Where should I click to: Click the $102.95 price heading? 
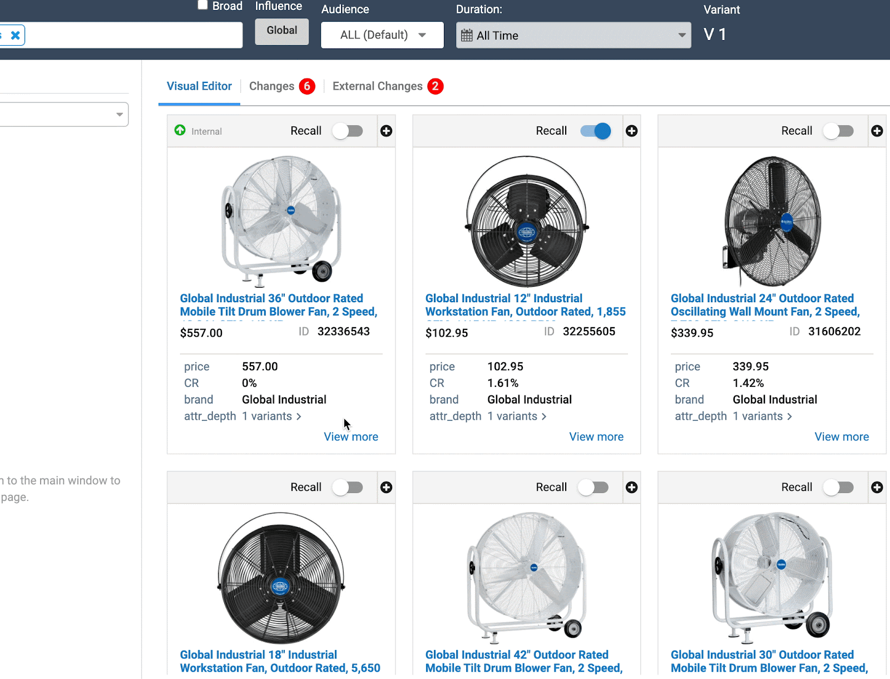point(447,333)
